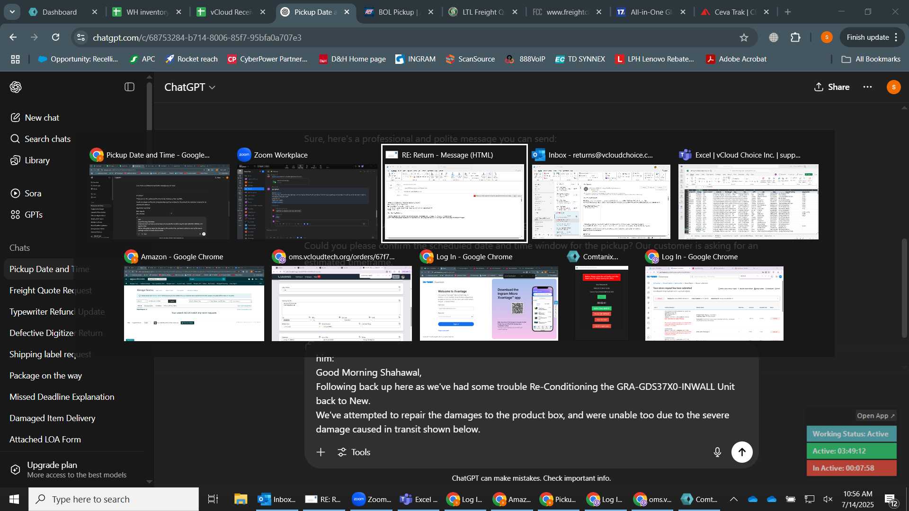Open the Chrome apps grid icon
This screenshot has width=909, height=511.
click(x=15, y=59)
